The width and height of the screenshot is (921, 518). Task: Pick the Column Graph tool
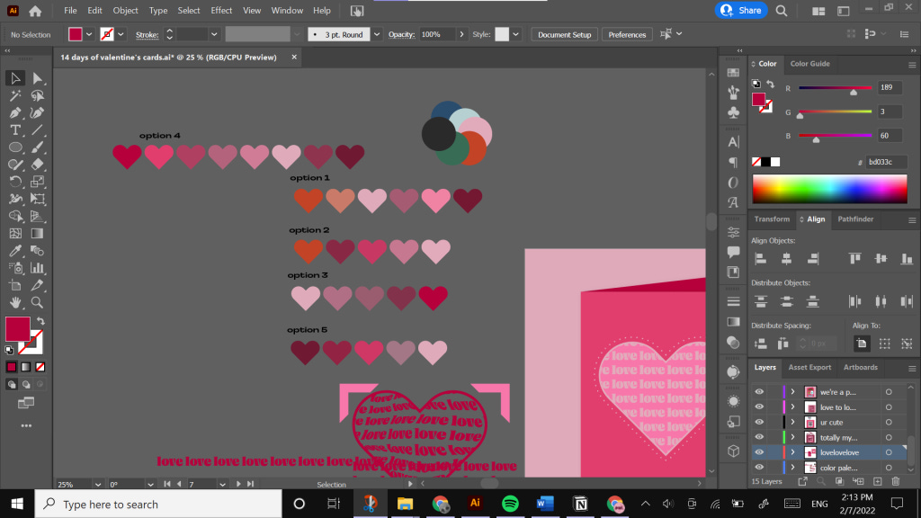click(x=37, y=268)
